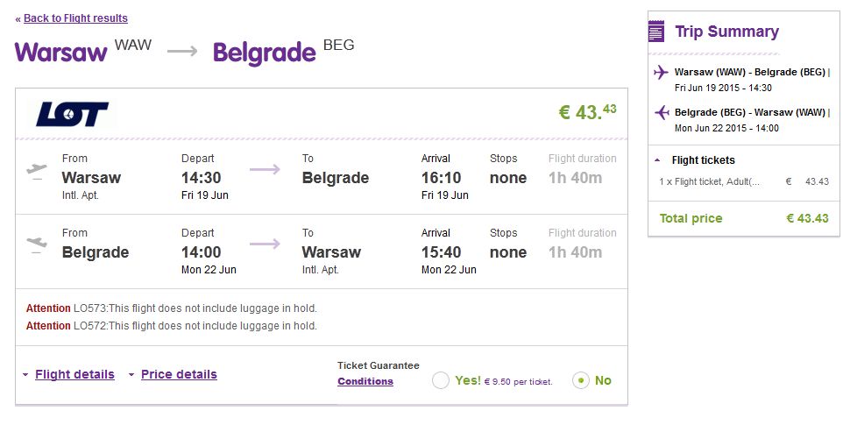Select No for Ticket Guarantee
The image size is (850, 439).
pyautogui.click(x=581, y=380)
